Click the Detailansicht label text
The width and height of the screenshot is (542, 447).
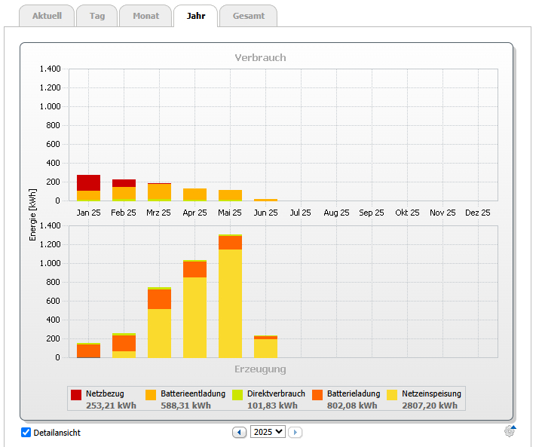[57, 433]
